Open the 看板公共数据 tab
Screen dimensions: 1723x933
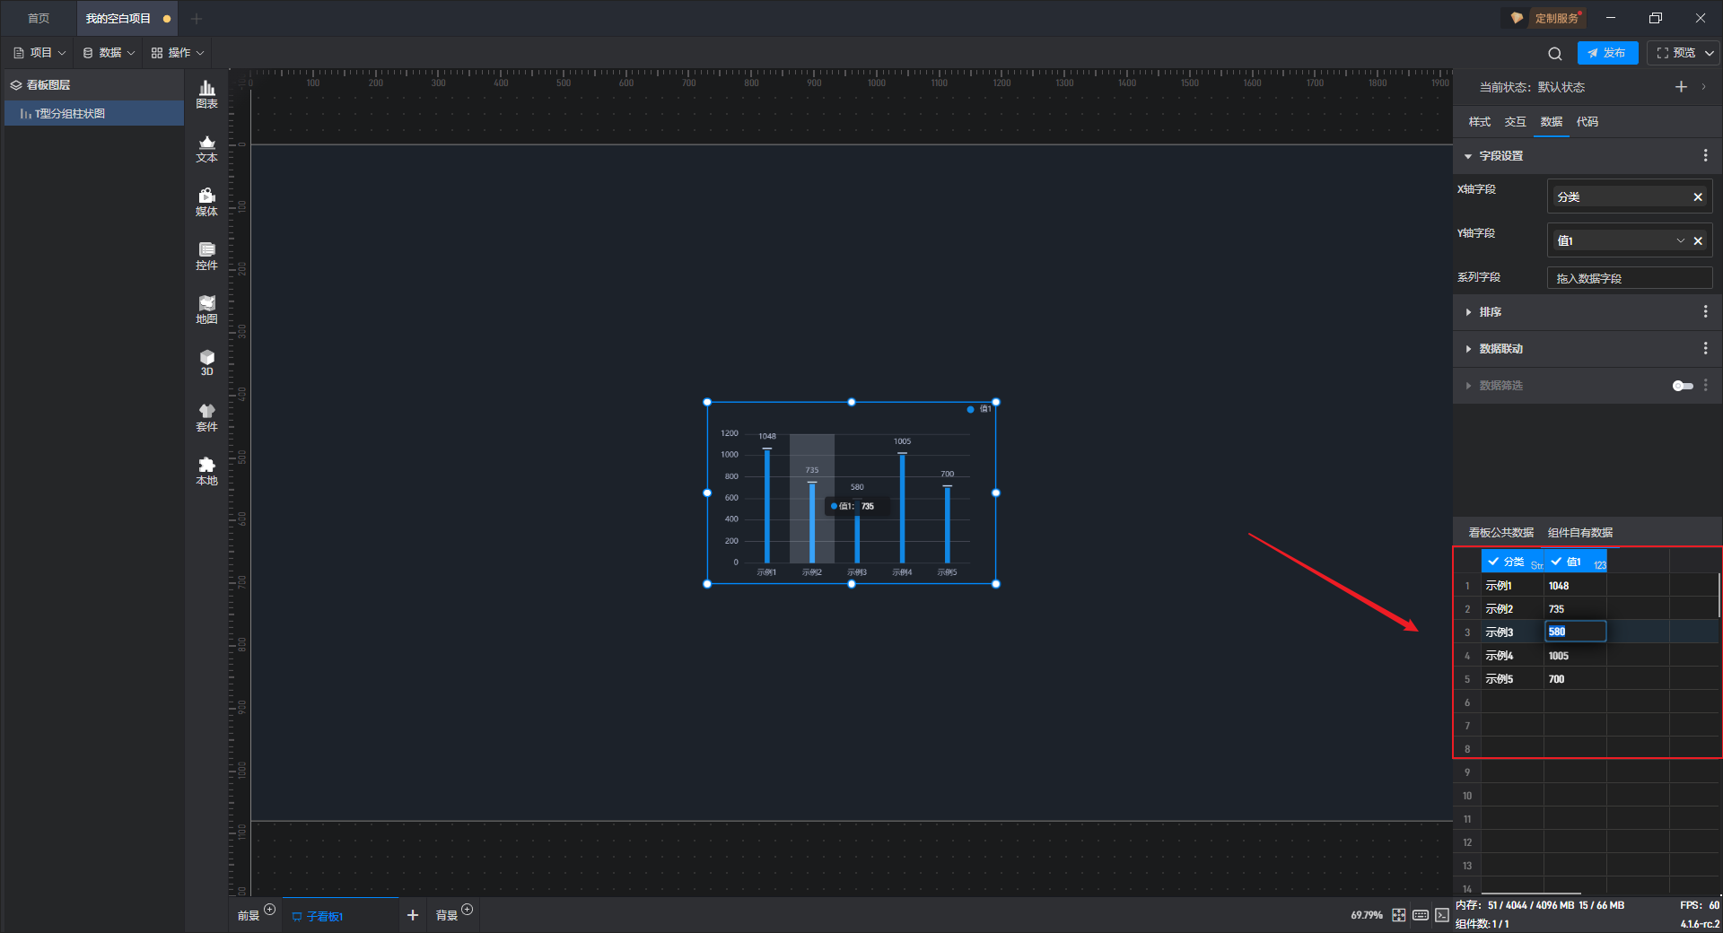click(x=1500, y=533)
